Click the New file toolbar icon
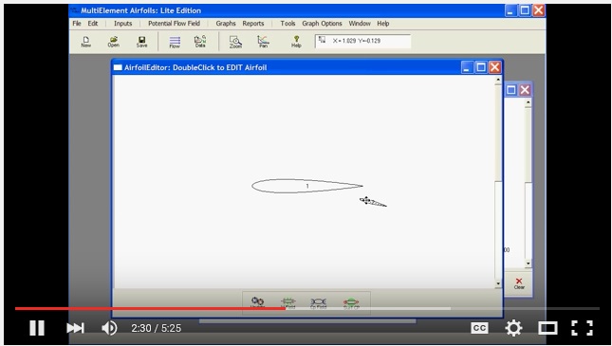The image size is (612, 346). click(x=85, y=42)
